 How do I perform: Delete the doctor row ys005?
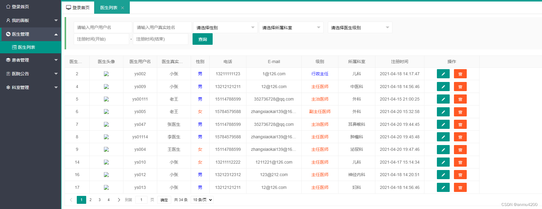(460, 112)
